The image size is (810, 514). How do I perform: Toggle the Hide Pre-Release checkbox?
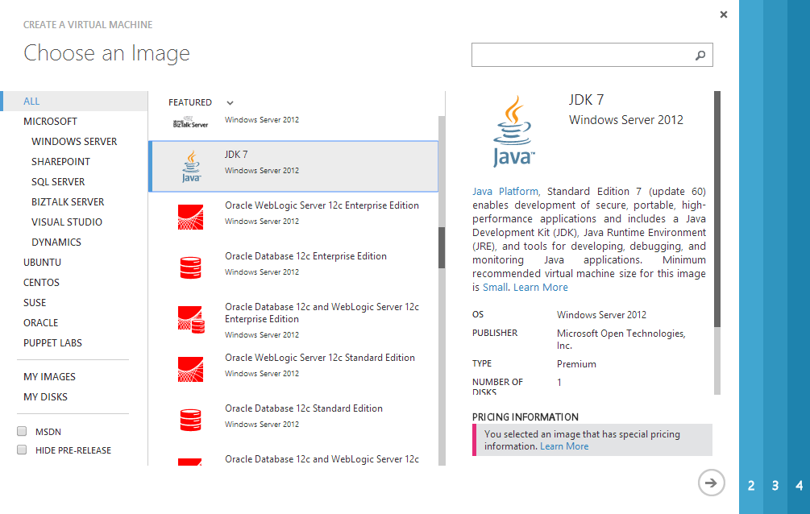point(22,450)
